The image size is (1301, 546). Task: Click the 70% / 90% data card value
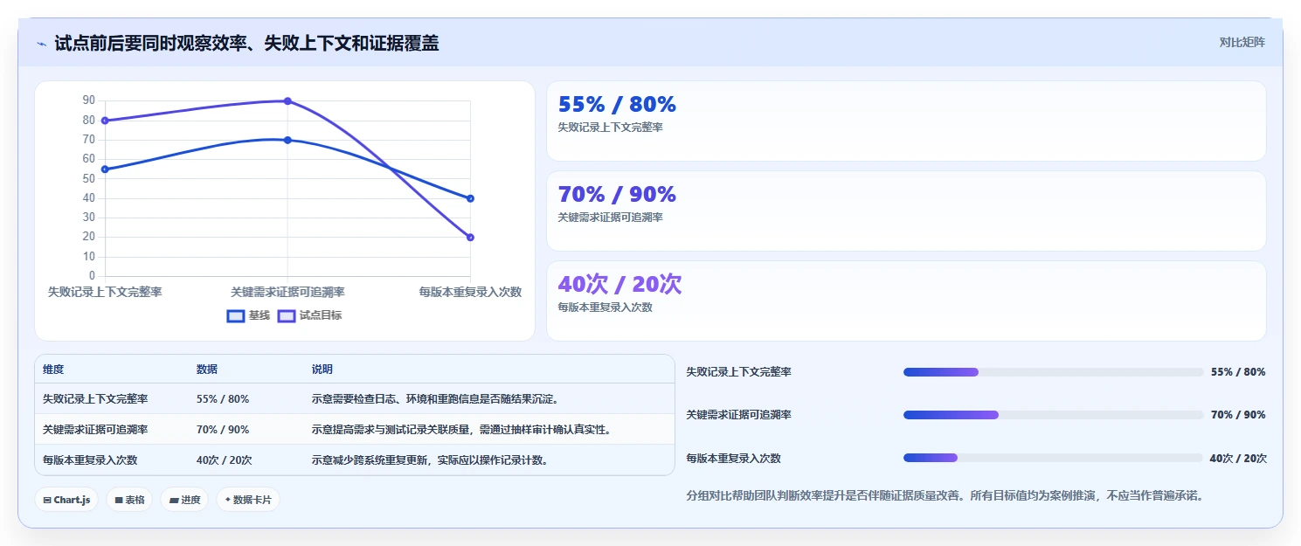coord(617,195)
